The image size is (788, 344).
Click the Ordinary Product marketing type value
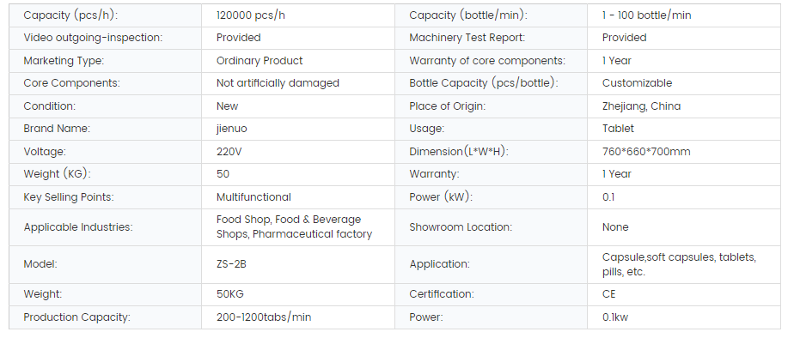[x=260, y=61]
